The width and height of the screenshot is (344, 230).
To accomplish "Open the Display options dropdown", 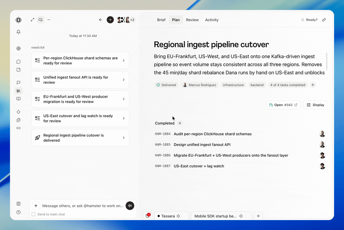I will [x=315, y=105].
